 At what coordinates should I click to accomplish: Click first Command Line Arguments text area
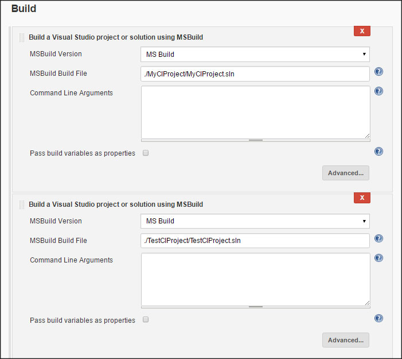coord(256,113)
